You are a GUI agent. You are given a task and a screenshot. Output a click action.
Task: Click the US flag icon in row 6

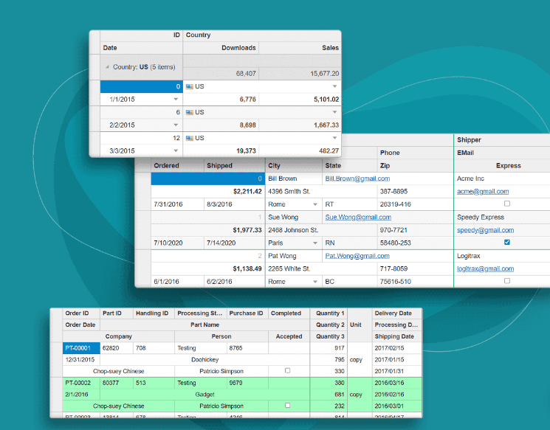click(189, 112)
